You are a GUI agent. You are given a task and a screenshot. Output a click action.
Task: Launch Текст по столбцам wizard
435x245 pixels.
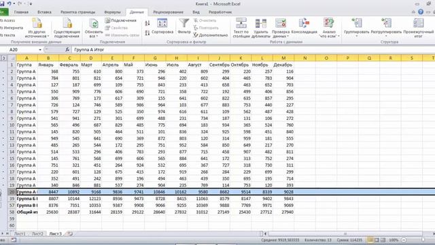(241, 28)
